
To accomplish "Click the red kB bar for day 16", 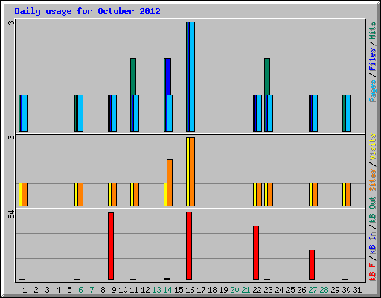I will (x=189, y=246).
